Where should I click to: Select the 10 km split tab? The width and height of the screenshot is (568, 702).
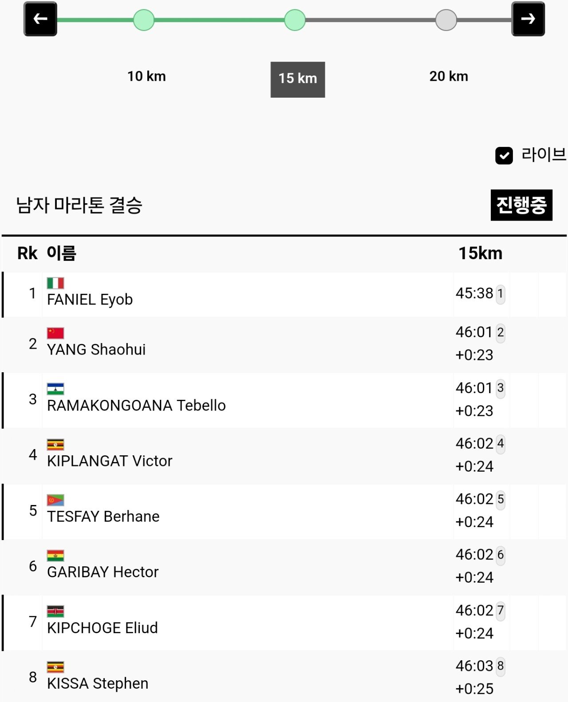tap(146, 76)
